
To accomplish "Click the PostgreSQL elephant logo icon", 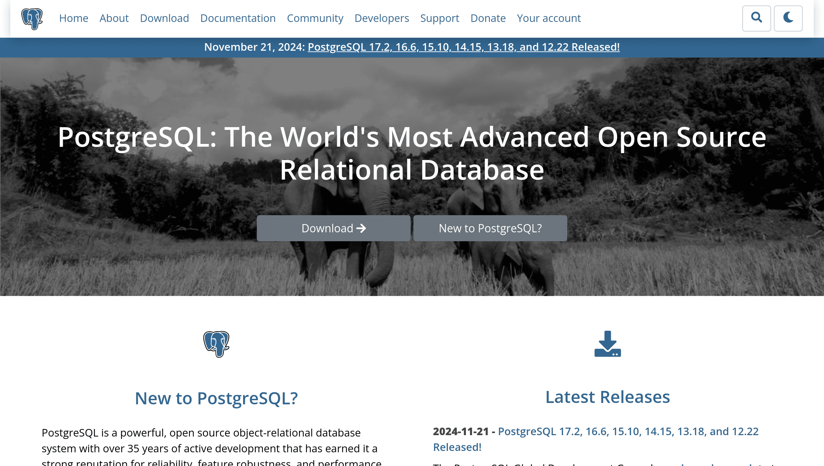I will (x=32, y=18).
